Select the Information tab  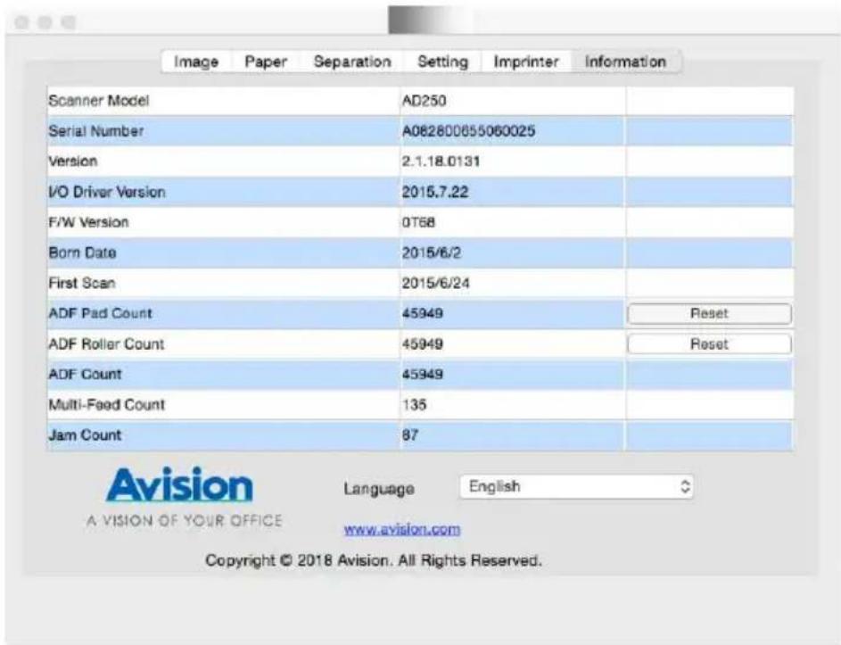[626, 62]
